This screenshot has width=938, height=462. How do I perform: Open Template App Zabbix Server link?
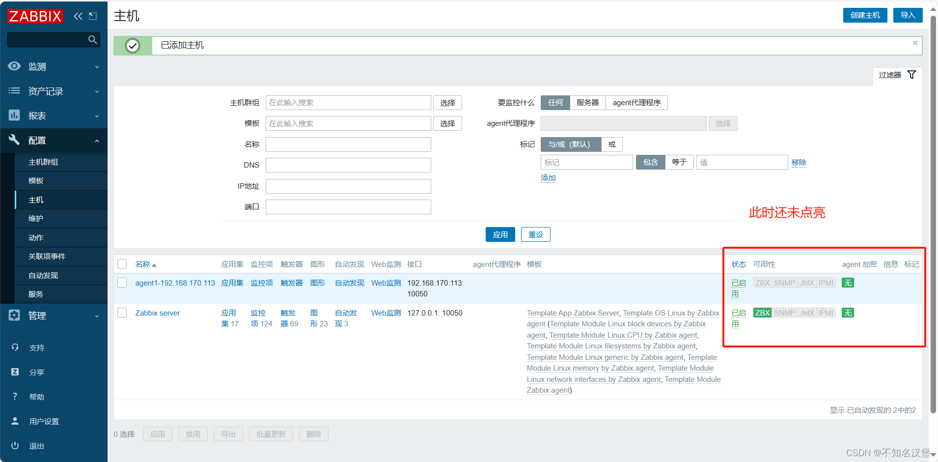point(573,313)
